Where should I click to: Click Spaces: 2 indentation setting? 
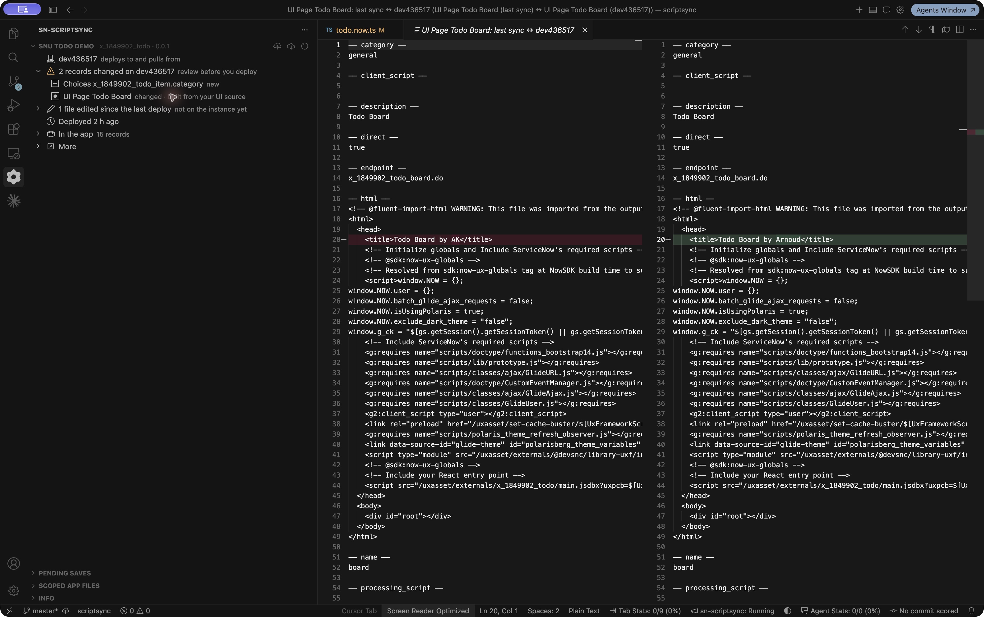(x=543, y=611)
